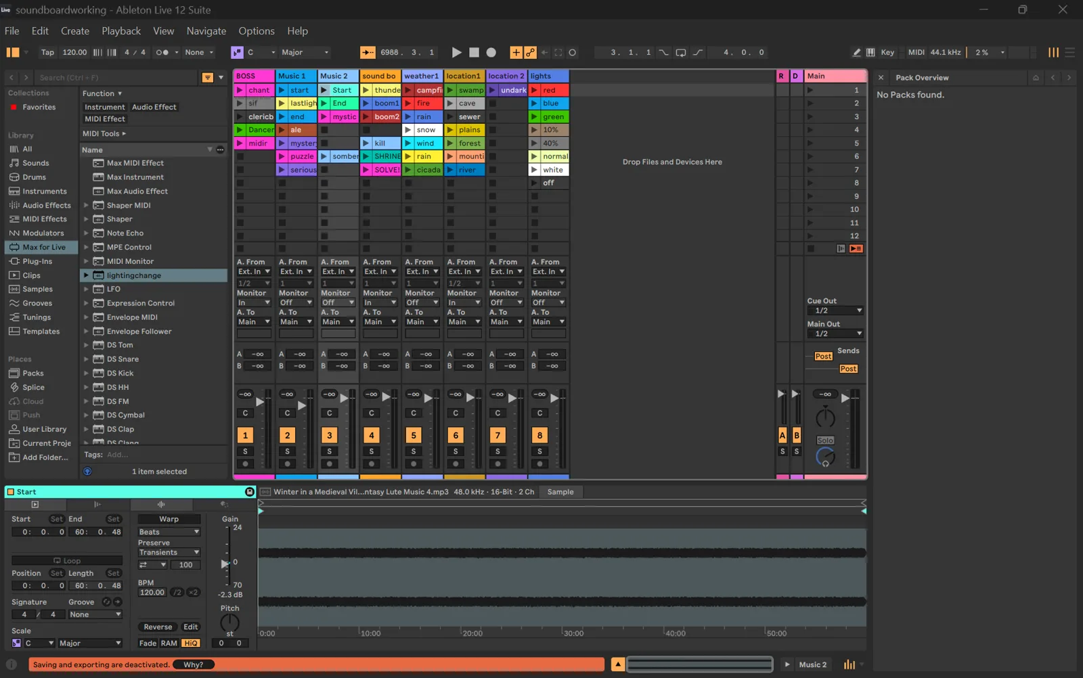Switch to the Sample tab
This screenshot has height=678, width=1083.
pos(560,492)
